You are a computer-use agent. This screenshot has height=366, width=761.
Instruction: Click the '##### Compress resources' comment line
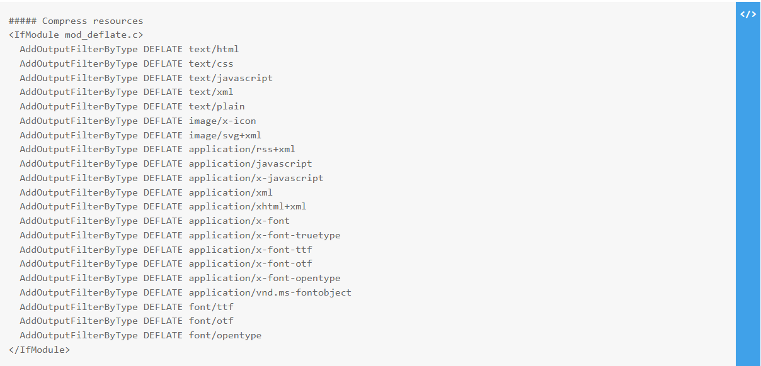(76, 21)
